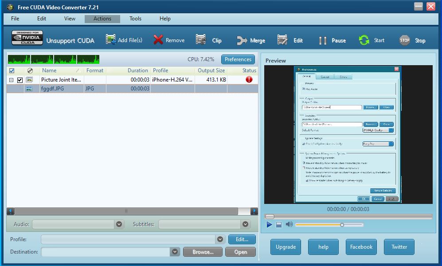Click the Upgrade button
The height and width of the screenshot is (266, 442).
[x=286, y=247]
